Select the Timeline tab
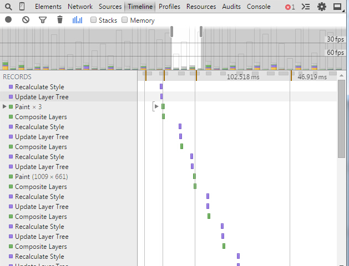 [x=140, y=7]
